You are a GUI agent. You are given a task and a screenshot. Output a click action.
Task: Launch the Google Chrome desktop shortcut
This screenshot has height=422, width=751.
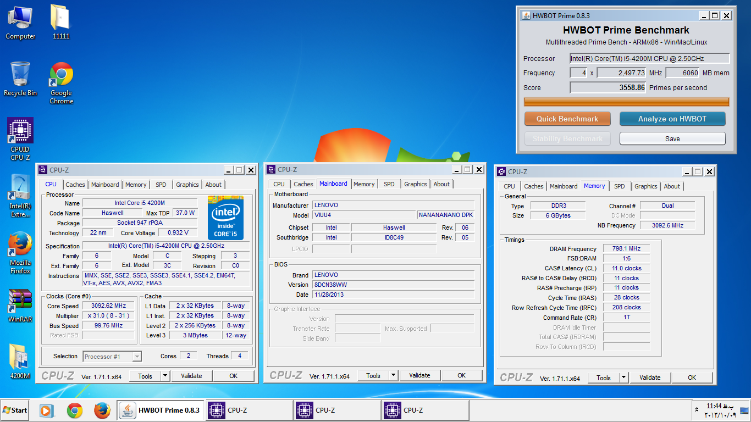[x=62, y=84]
